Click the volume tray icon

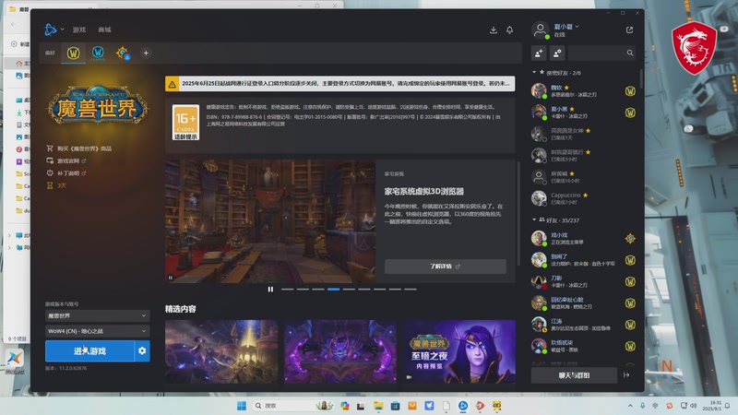tap(694, 406)
